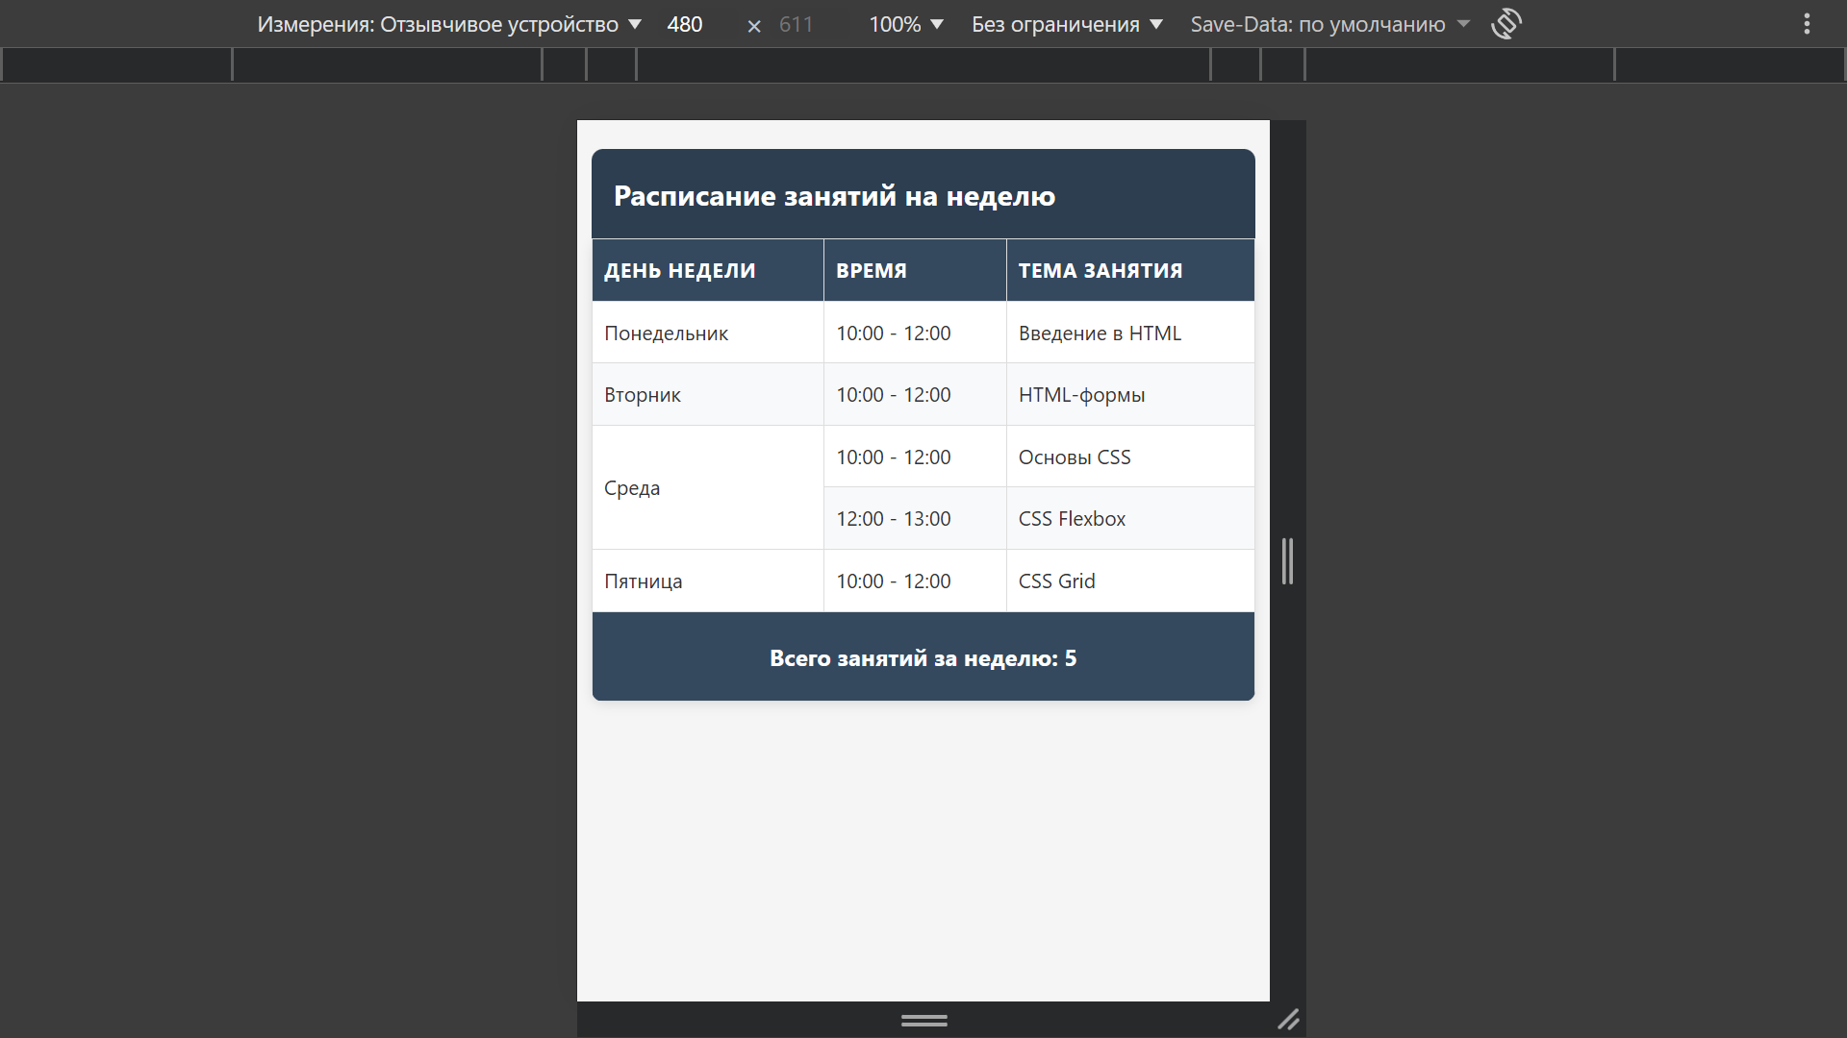This screenshot has height=1038, width=1847.
Task: Select the widest central preset-width bar segment
Action: [923, 64]
